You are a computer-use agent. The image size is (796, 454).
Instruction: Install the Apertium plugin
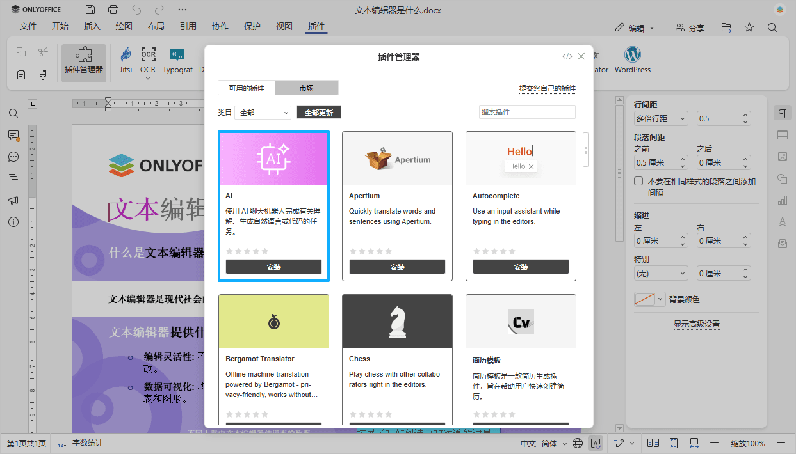397,267
